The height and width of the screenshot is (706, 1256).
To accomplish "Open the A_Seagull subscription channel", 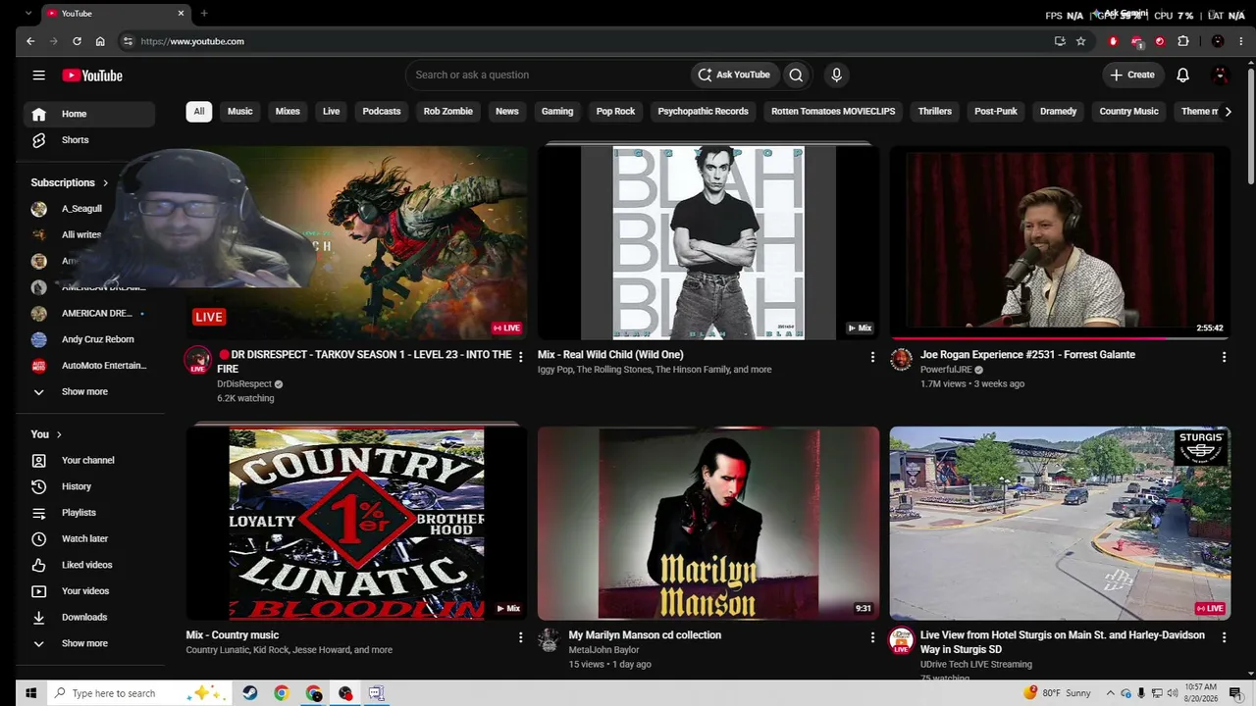I will [88, 209].
